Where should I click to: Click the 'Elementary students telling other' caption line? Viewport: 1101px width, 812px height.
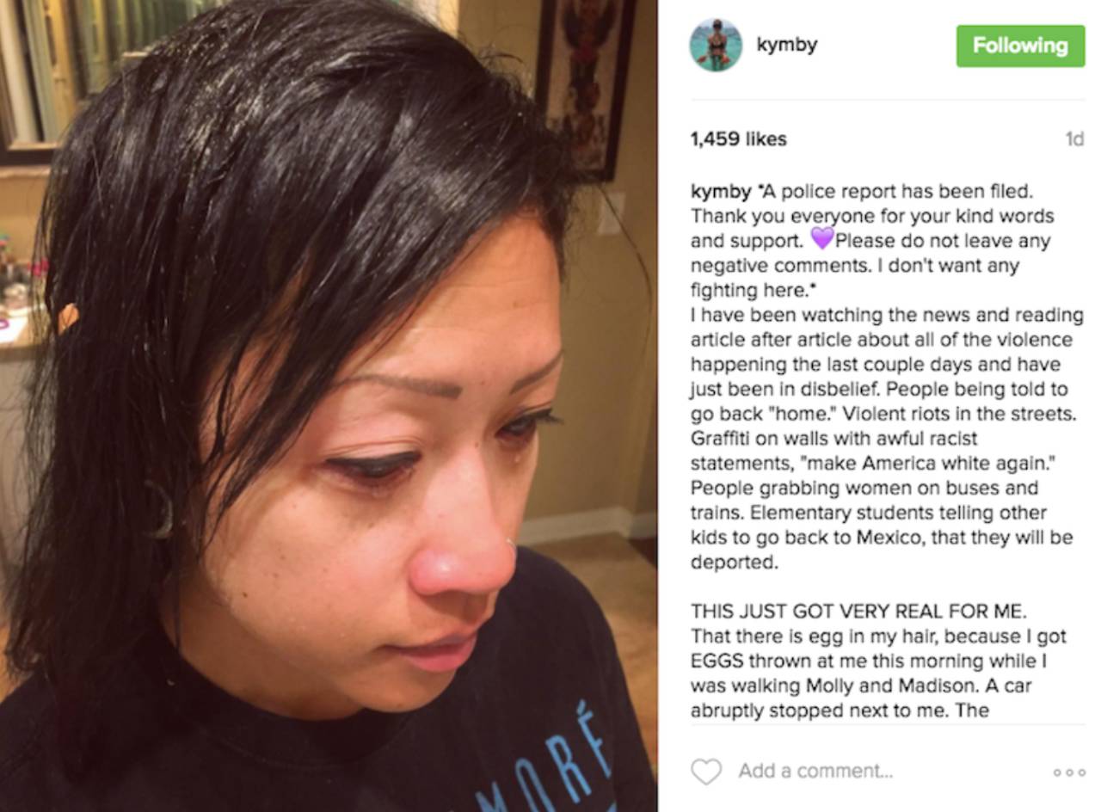pos(868,513)
